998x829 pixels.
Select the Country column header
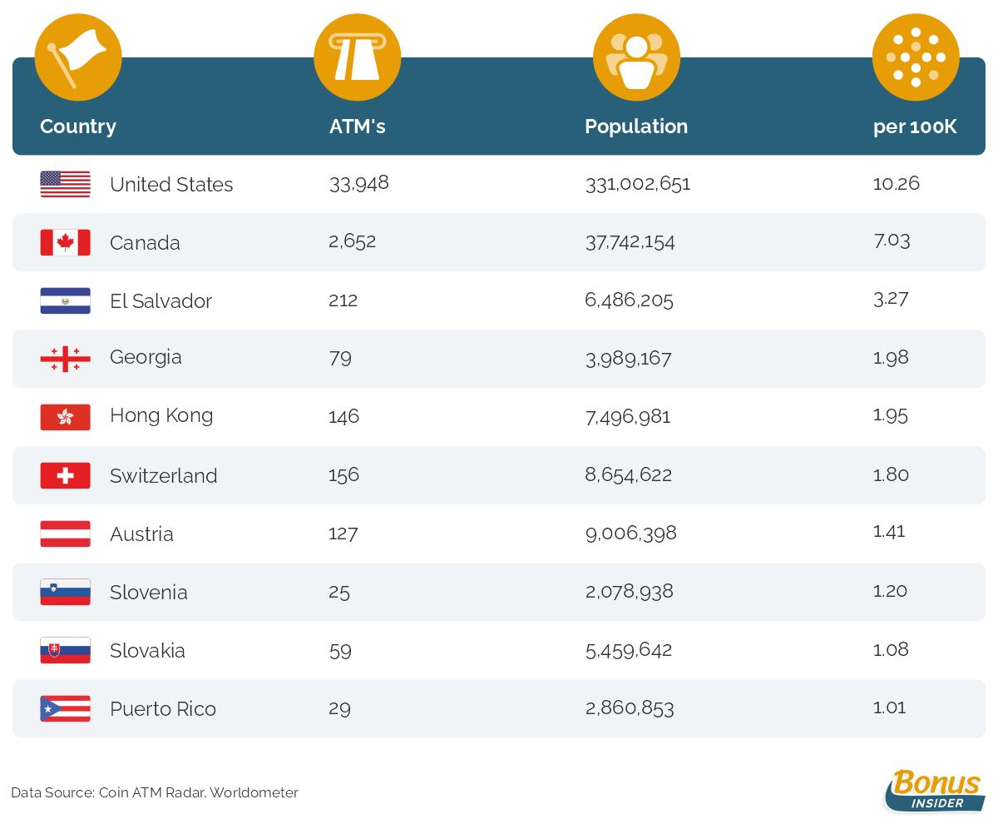(78, 127)
